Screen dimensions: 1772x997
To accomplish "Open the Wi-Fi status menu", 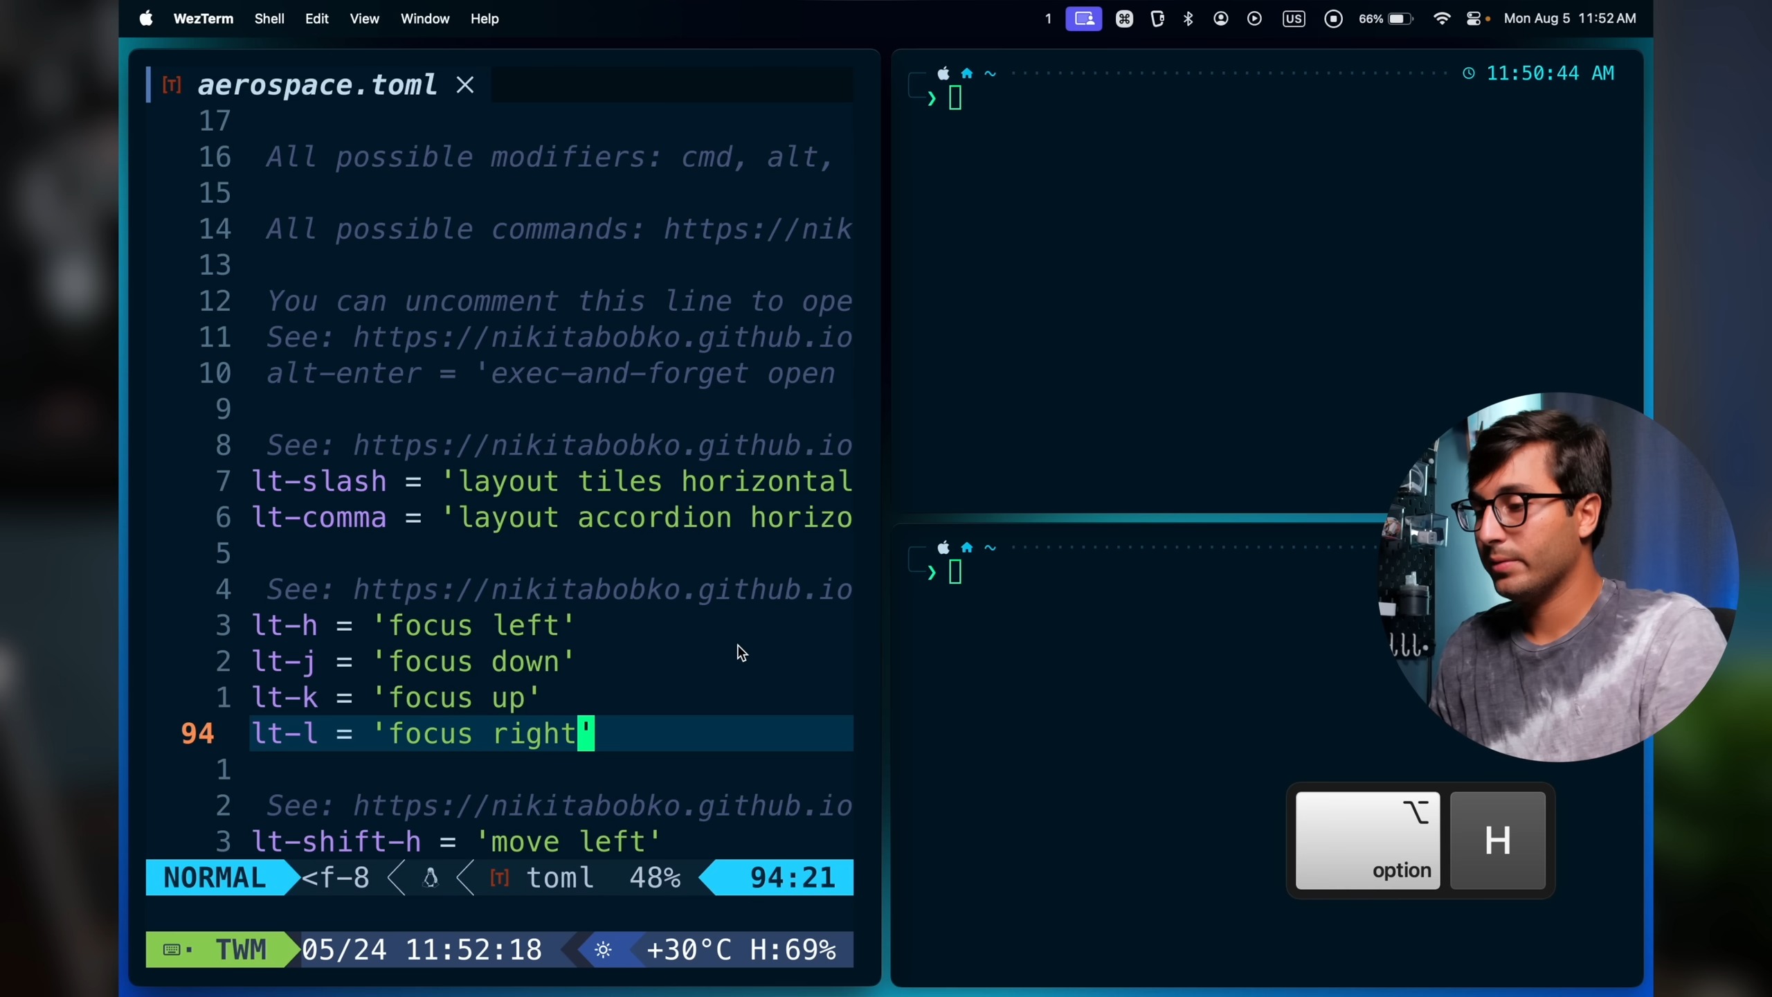I will pos(1441,19).
